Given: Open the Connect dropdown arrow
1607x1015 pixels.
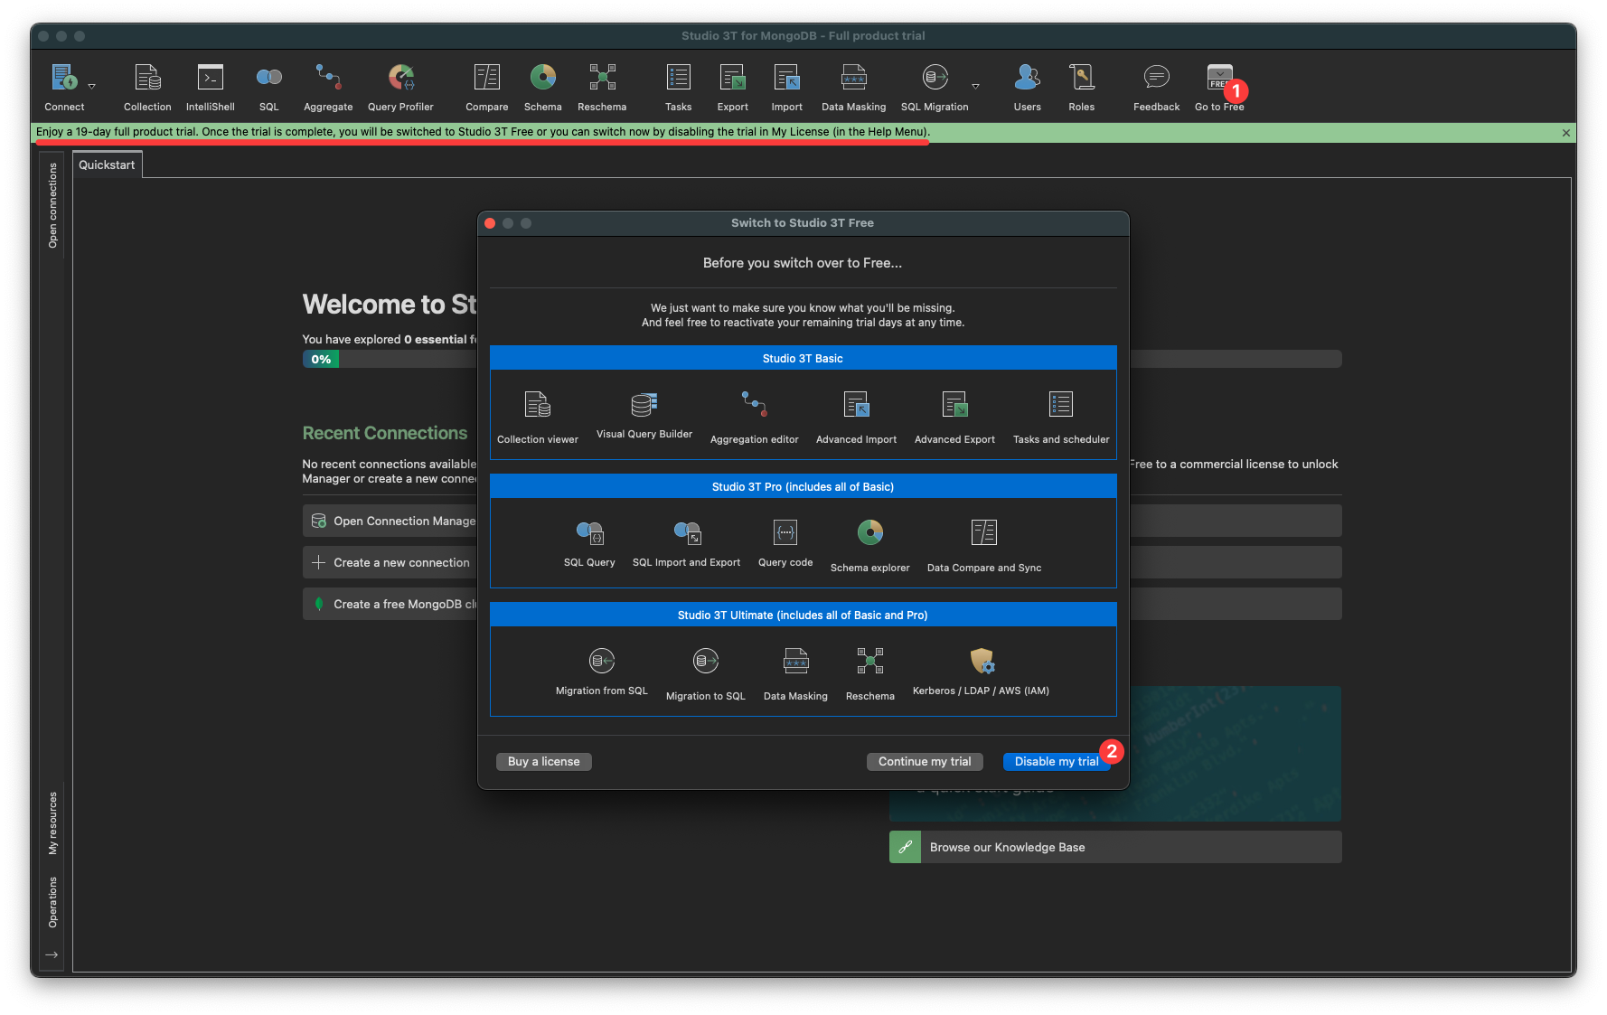Looking at the screenshot, I should [x=91, y=87].
